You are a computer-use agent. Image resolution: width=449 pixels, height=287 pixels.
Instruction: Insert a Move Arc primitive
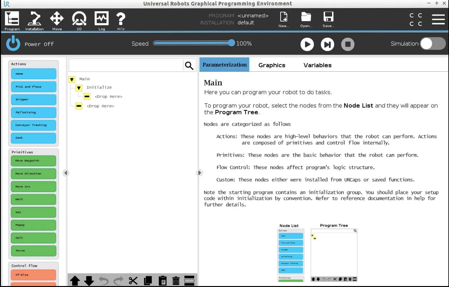(x=34, y=187)
